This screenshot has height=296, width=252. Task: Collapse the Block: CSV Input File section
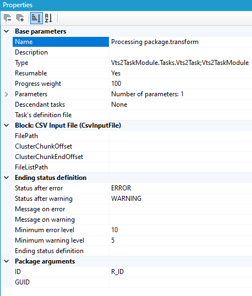click(x=7, y=125)
